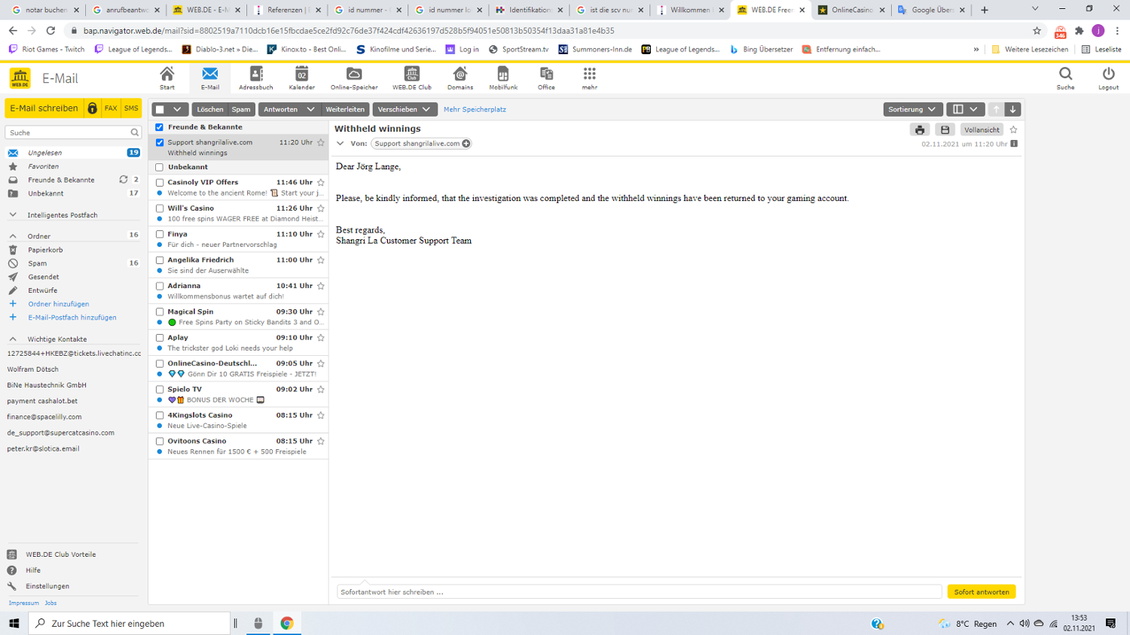Open the Sortierung dropdown
1130x635 pixels.
(912, 110)
